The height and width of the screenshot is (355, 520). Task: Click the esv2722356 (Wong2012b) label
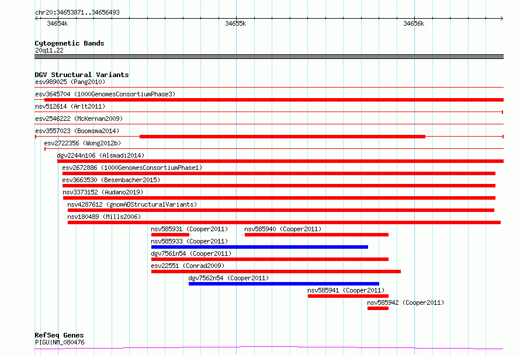pyautogui.click(x=82, y=143)
